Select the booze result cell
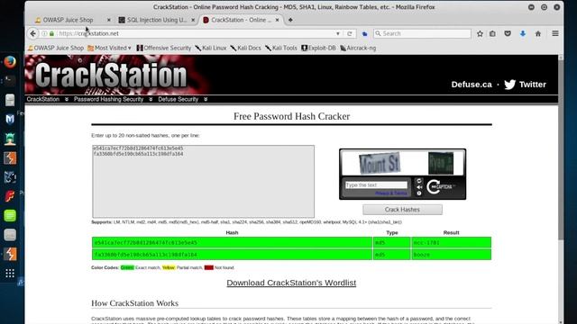Image resolution: width=577 pixels, height=324 pixels. pyautogui.click(x=451, y=254)
